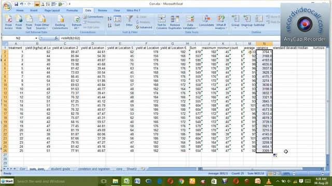Import data From Text
Viewport: 332px width, 186px height.
[29, 22]
